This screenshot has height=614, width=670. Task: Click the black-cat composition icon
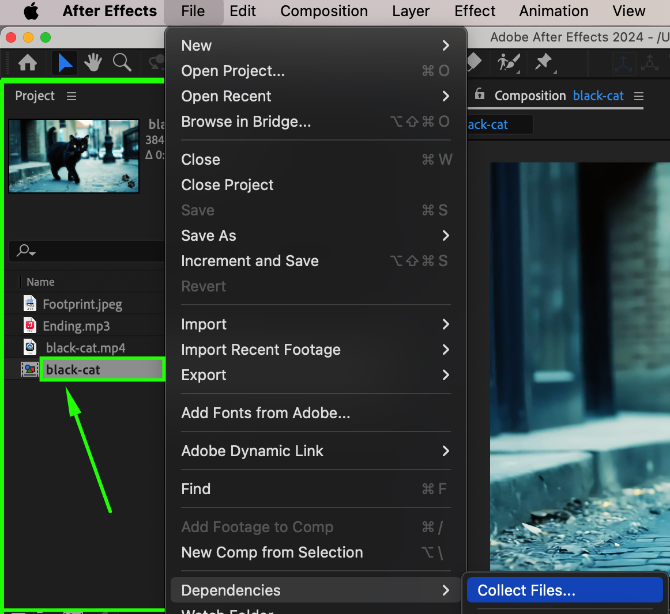pos(29,369)
